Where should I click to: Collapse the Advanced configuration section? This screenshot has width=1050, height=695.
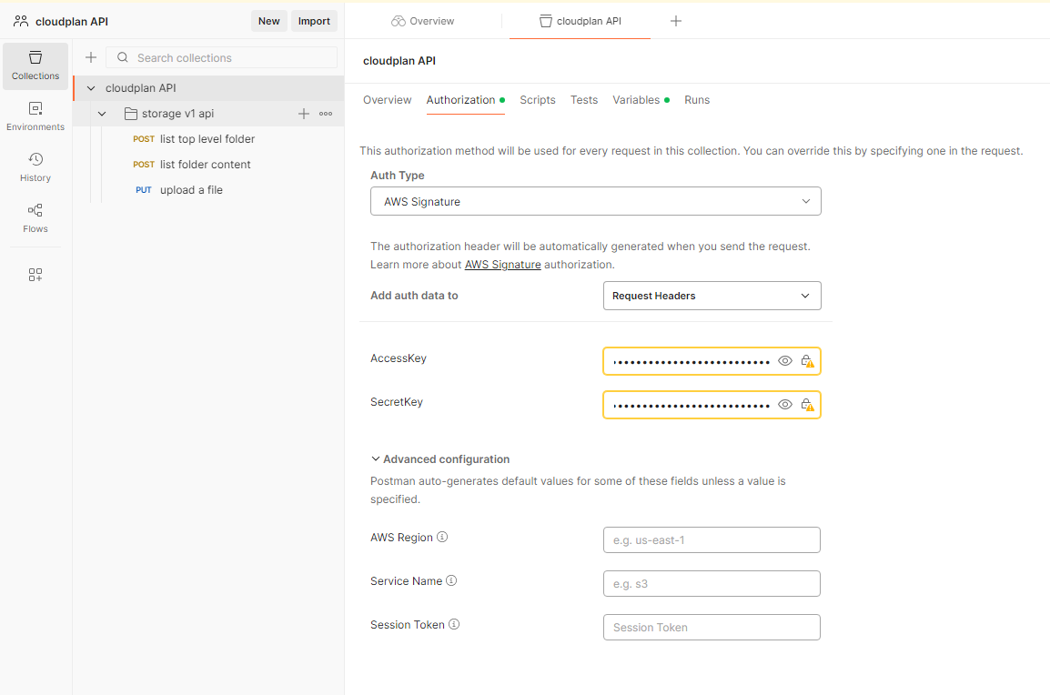click(x=376, y=459)
